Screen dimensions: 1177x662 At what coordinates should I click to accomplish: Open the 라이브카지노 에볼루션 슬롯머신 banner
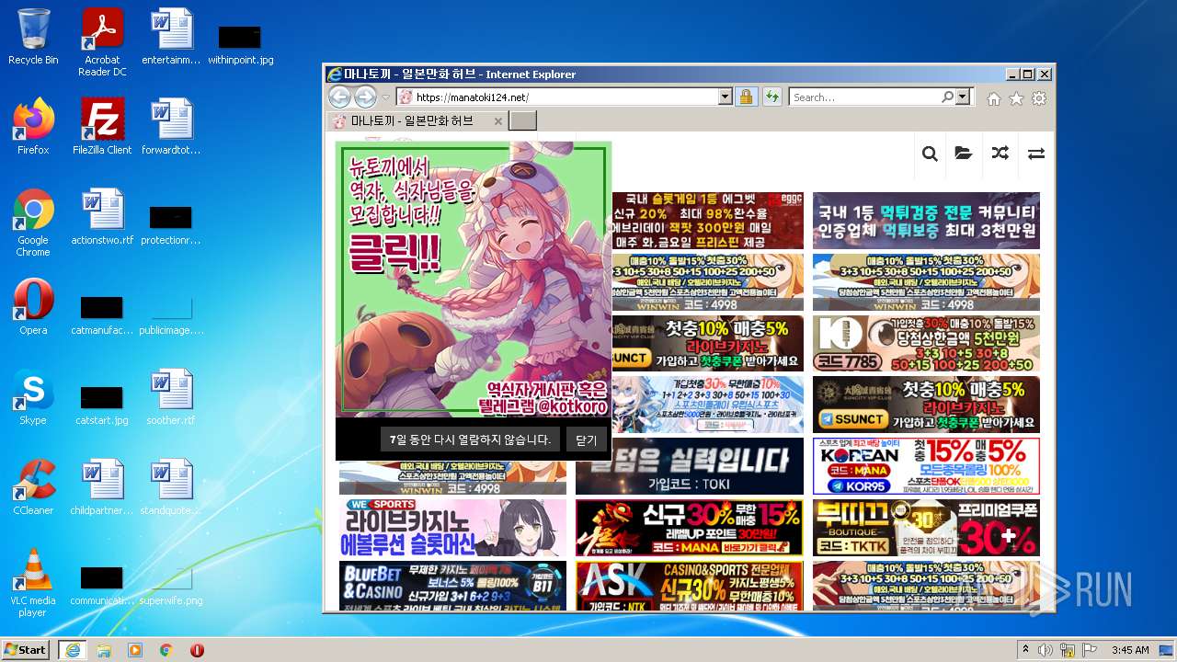click(x=452, y=528)
